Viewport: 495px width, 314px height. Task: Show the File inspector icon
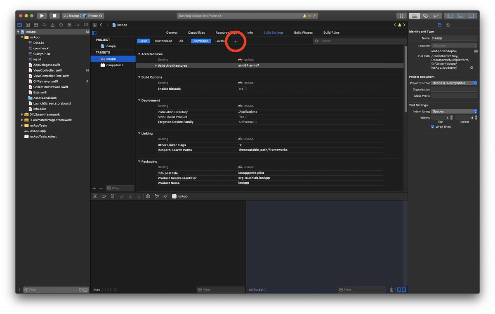coord(439,25)
